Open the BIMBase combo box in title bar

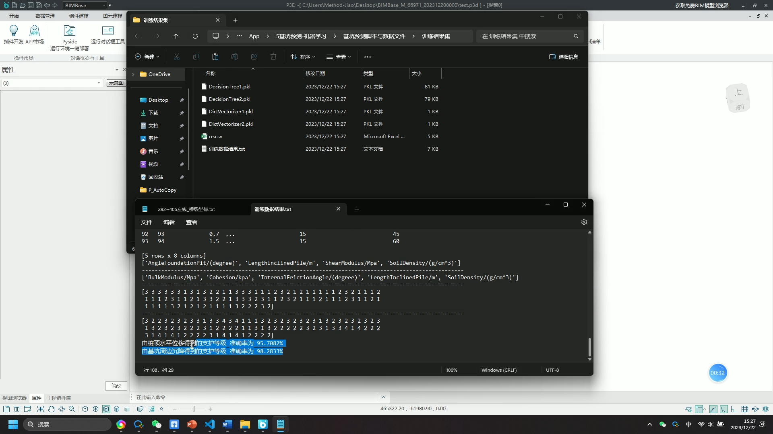[x=85, y=5]
